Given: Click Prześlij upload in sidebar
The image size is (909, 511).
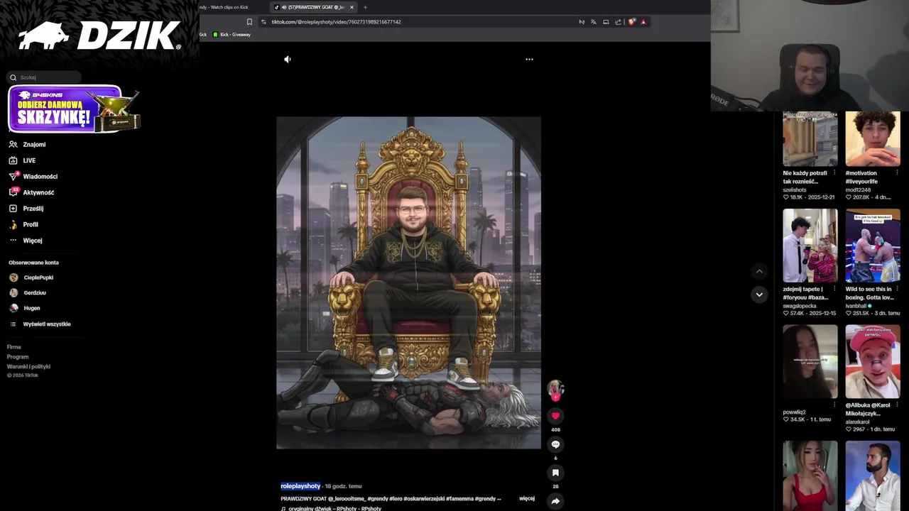Looking at the screenshot, I should tap(26, 209).
